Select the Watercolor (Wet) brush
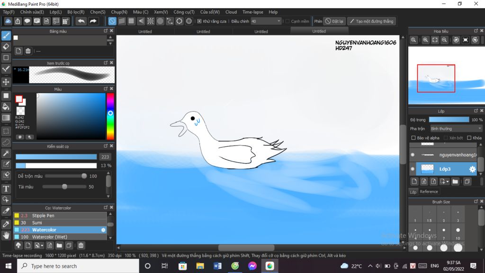 (x=60, y=237)
